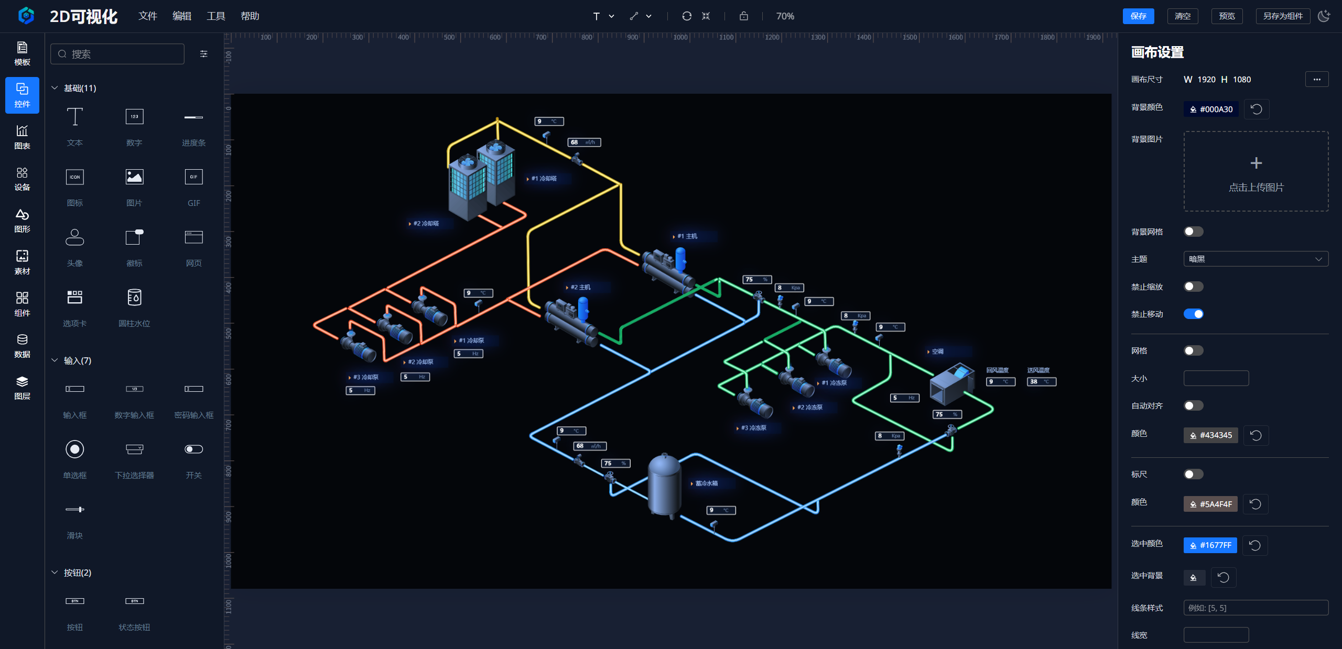The width and height of the screenshot is (1342, 649).
Task: Open the 图表 (chart) sidebar panel
Action: pyautogui.click(x=22, y=137)
